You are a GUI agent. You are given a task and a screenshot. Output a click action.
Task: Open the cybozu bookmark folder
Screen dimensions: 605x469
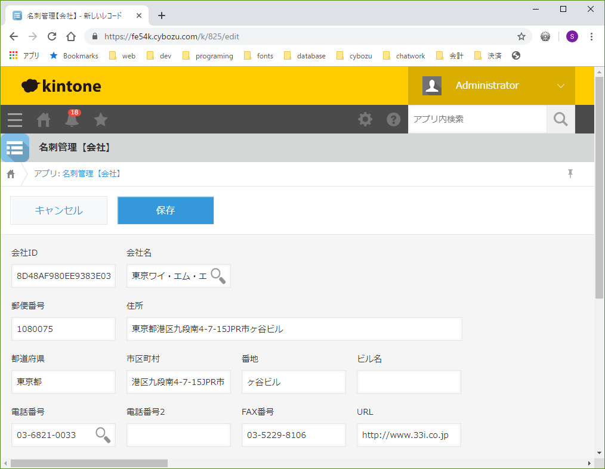coord(354,56)
